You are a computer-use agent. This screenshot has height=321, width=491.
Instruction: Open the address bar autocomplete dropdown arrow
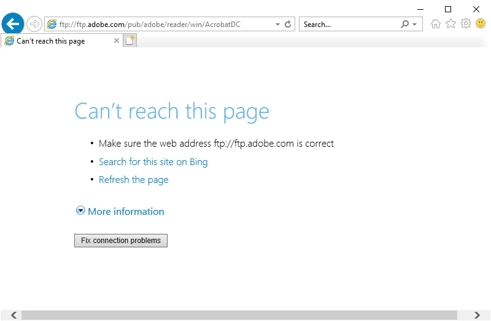coord(277,25)
